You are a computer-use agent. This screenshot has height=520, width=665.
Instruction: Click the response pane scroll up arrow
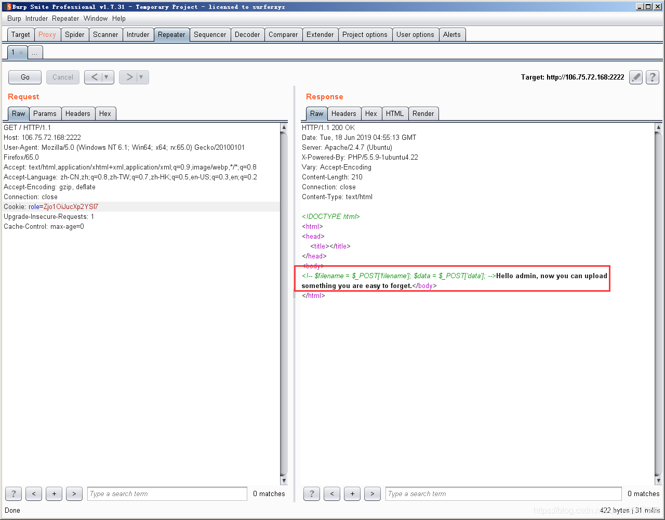point(659,127)
